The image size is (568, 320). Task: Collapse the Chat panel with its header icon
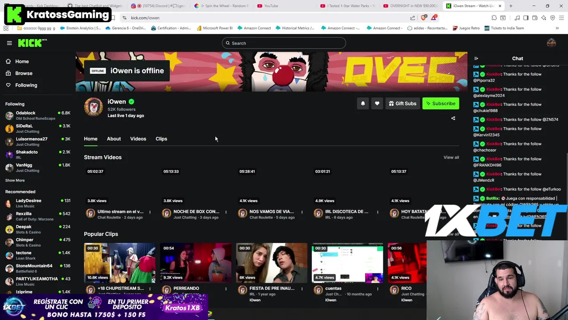point(476,59)
